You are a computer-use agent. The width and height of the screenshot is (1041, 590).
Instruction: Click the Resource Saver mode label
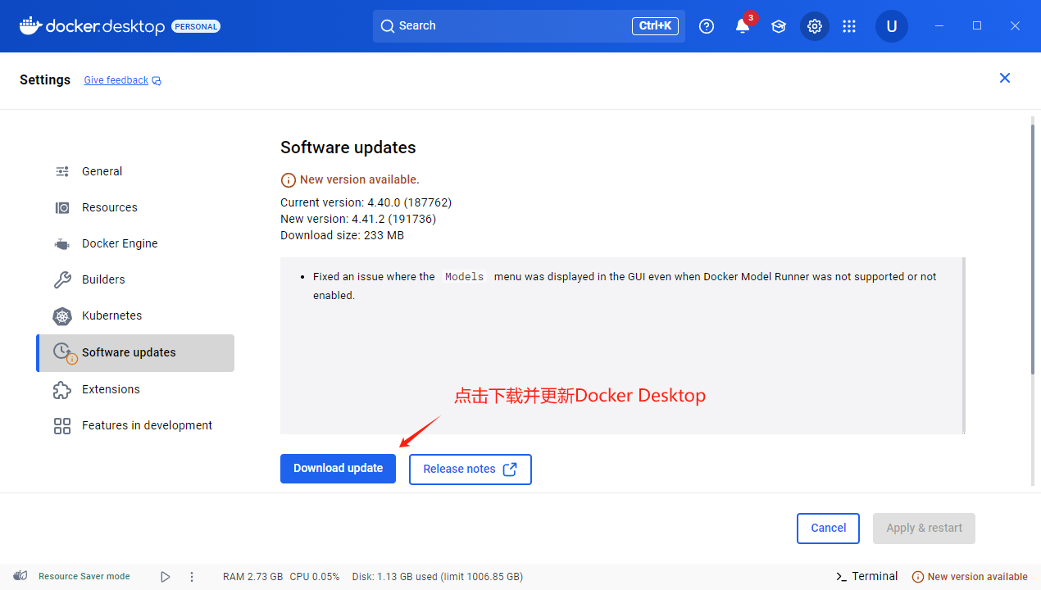pos(84,577)
